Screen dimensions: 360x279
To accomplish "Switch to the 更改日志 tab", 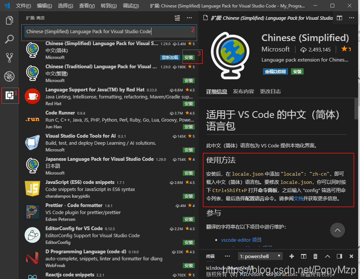I will click(x=270, y=92).
